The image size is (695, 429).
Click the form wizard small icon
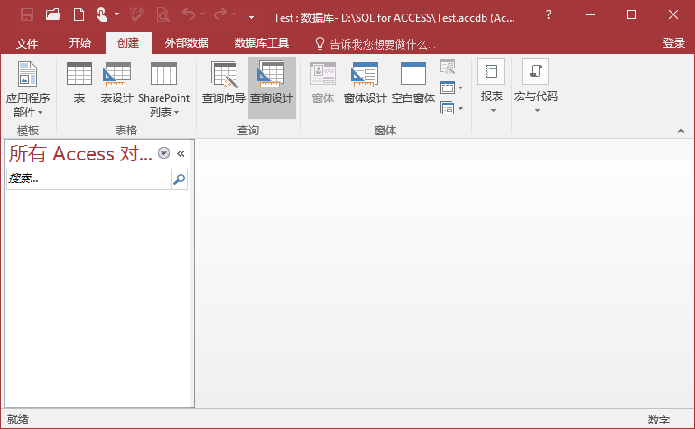tap(448, 68)
